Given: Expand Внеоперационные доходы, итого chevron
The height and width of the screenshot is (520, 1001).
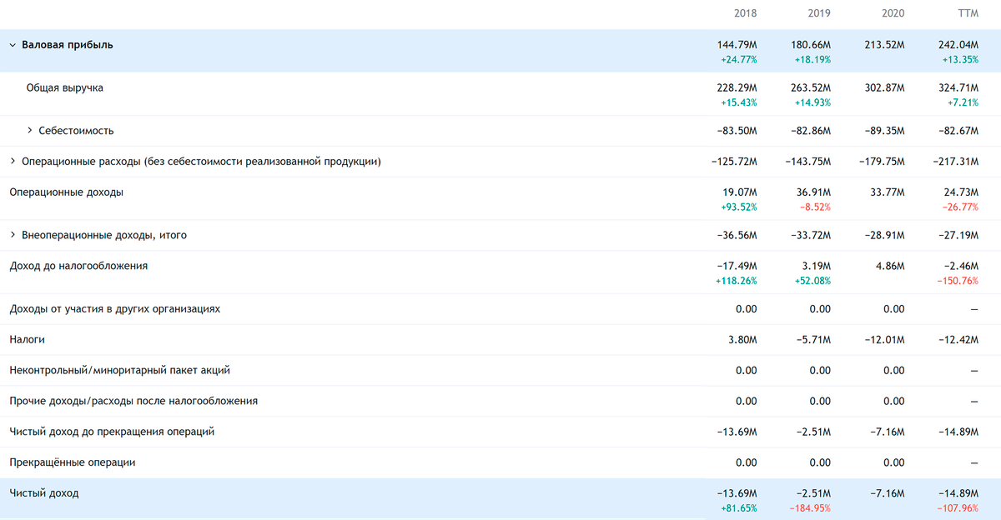Looking at the screenshot, I should coord(13,236).
